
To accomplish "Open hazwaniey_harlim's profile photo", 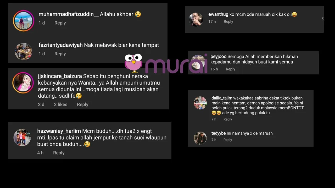I will point(22,137).
